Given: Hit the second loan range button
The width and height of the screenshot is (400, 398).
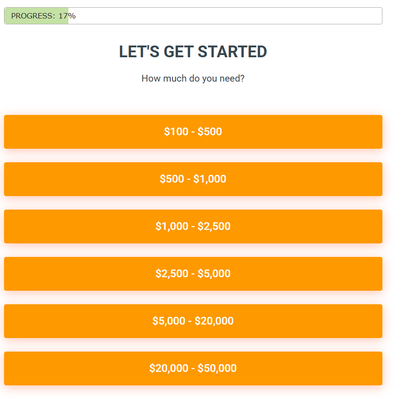Looking at the screenshot, I should (x=193, y=179).
